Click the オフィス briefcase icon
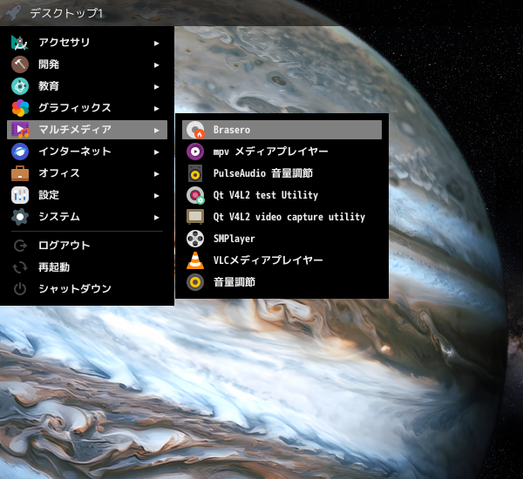Image resolution: width=523 pixels, height=479 pixels. (20, 173)
